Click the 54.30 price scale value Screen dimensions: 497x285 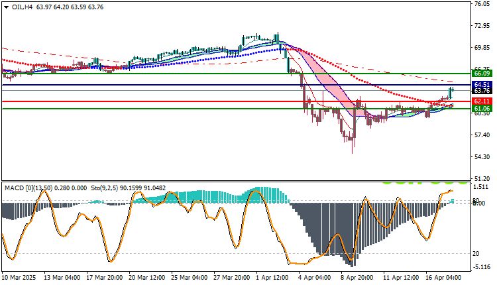point(482,157)
